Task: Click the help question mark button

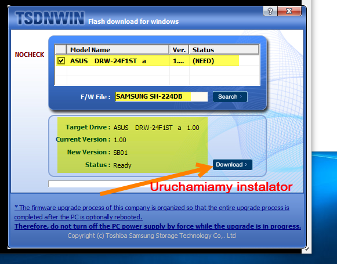Action: tap(270, 11)
